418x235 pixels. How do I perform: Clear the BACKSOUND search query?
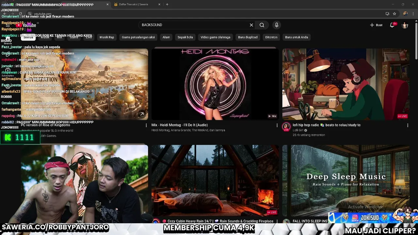click(251, 25)
